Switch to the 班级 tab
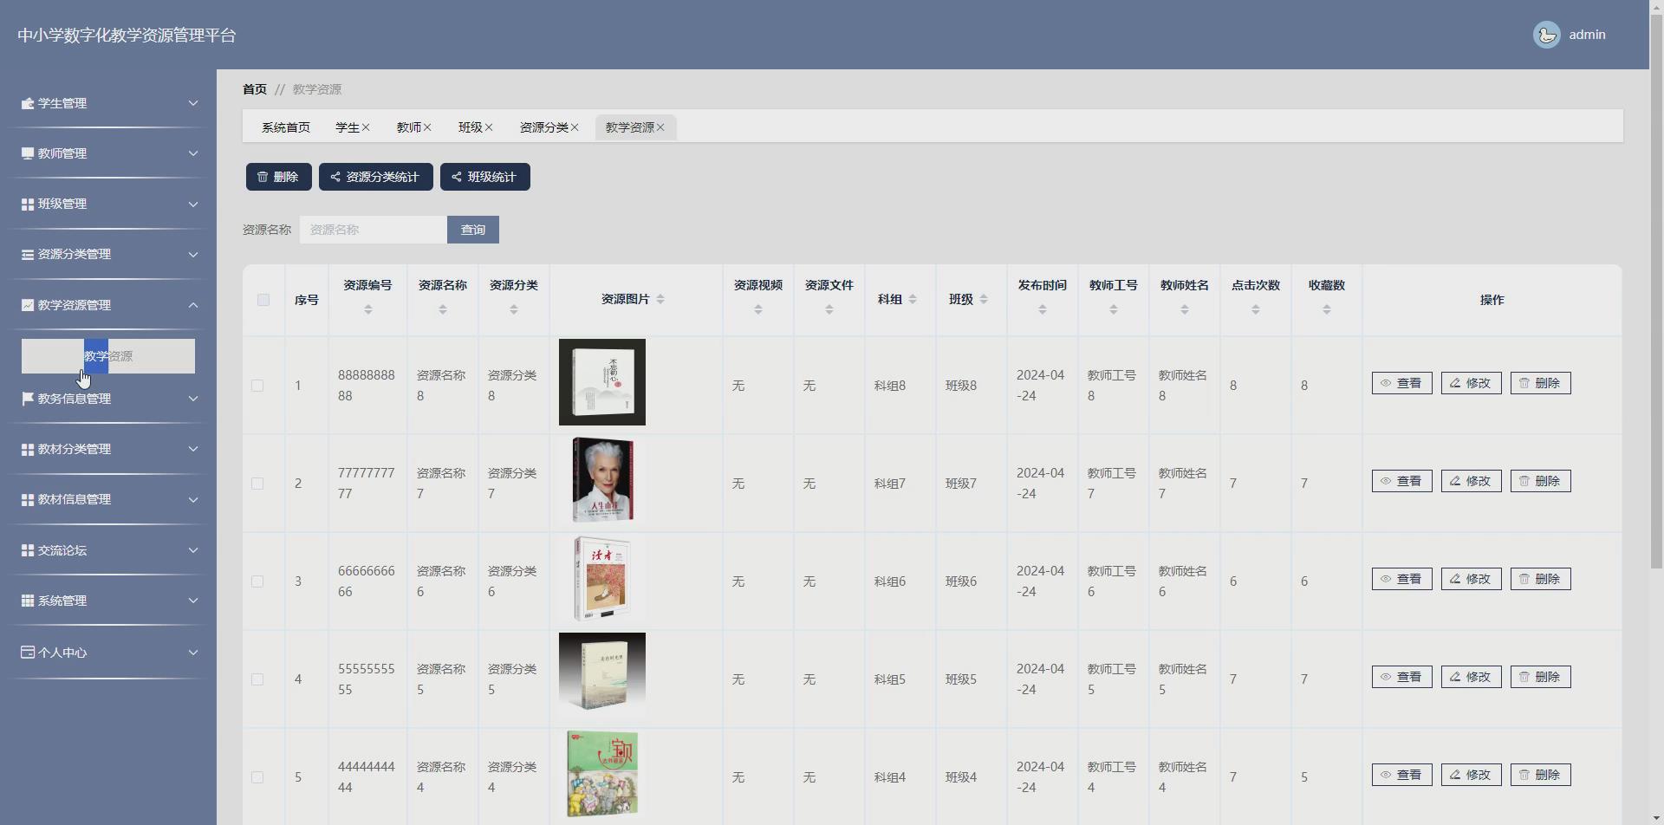The image size is (1664, 825). tap(471, 127)
